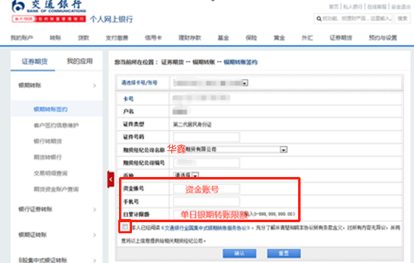Open the currency '请选择' dropdown
Viewport: 414px width, 263px height.
pyautogui.click(x=195, y=175)
